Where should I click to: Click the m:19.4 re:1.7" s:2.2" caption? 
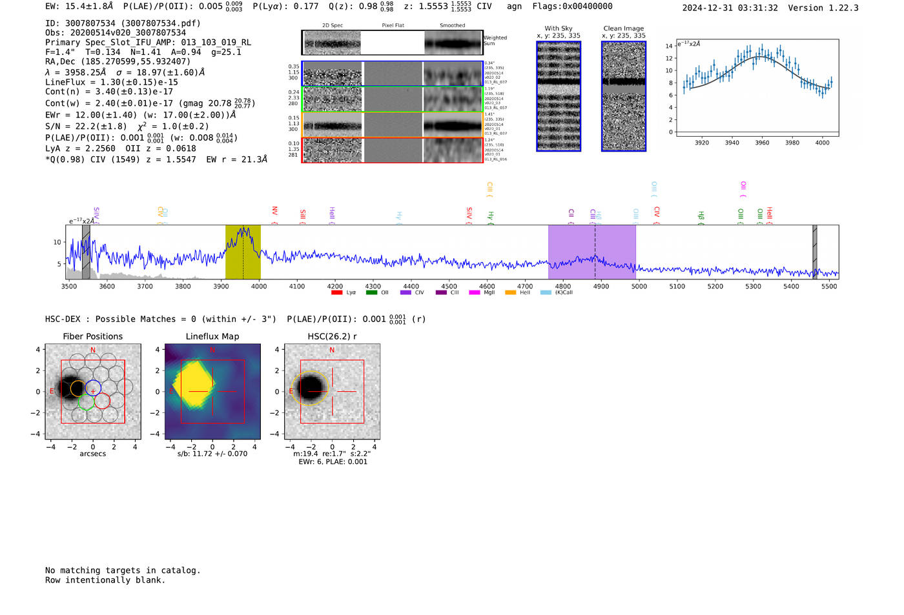[x=333, y=454]
